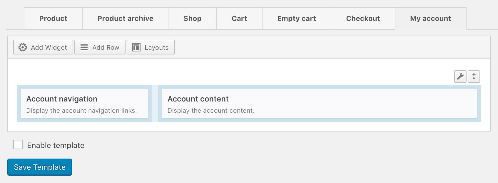Click the Enable template label text
This screenshot has width=498, height=183.
tap(56, 145)
